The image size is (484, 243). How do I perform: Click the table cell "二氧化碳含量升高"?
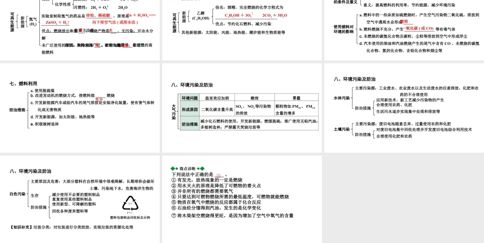coord(217,109)
